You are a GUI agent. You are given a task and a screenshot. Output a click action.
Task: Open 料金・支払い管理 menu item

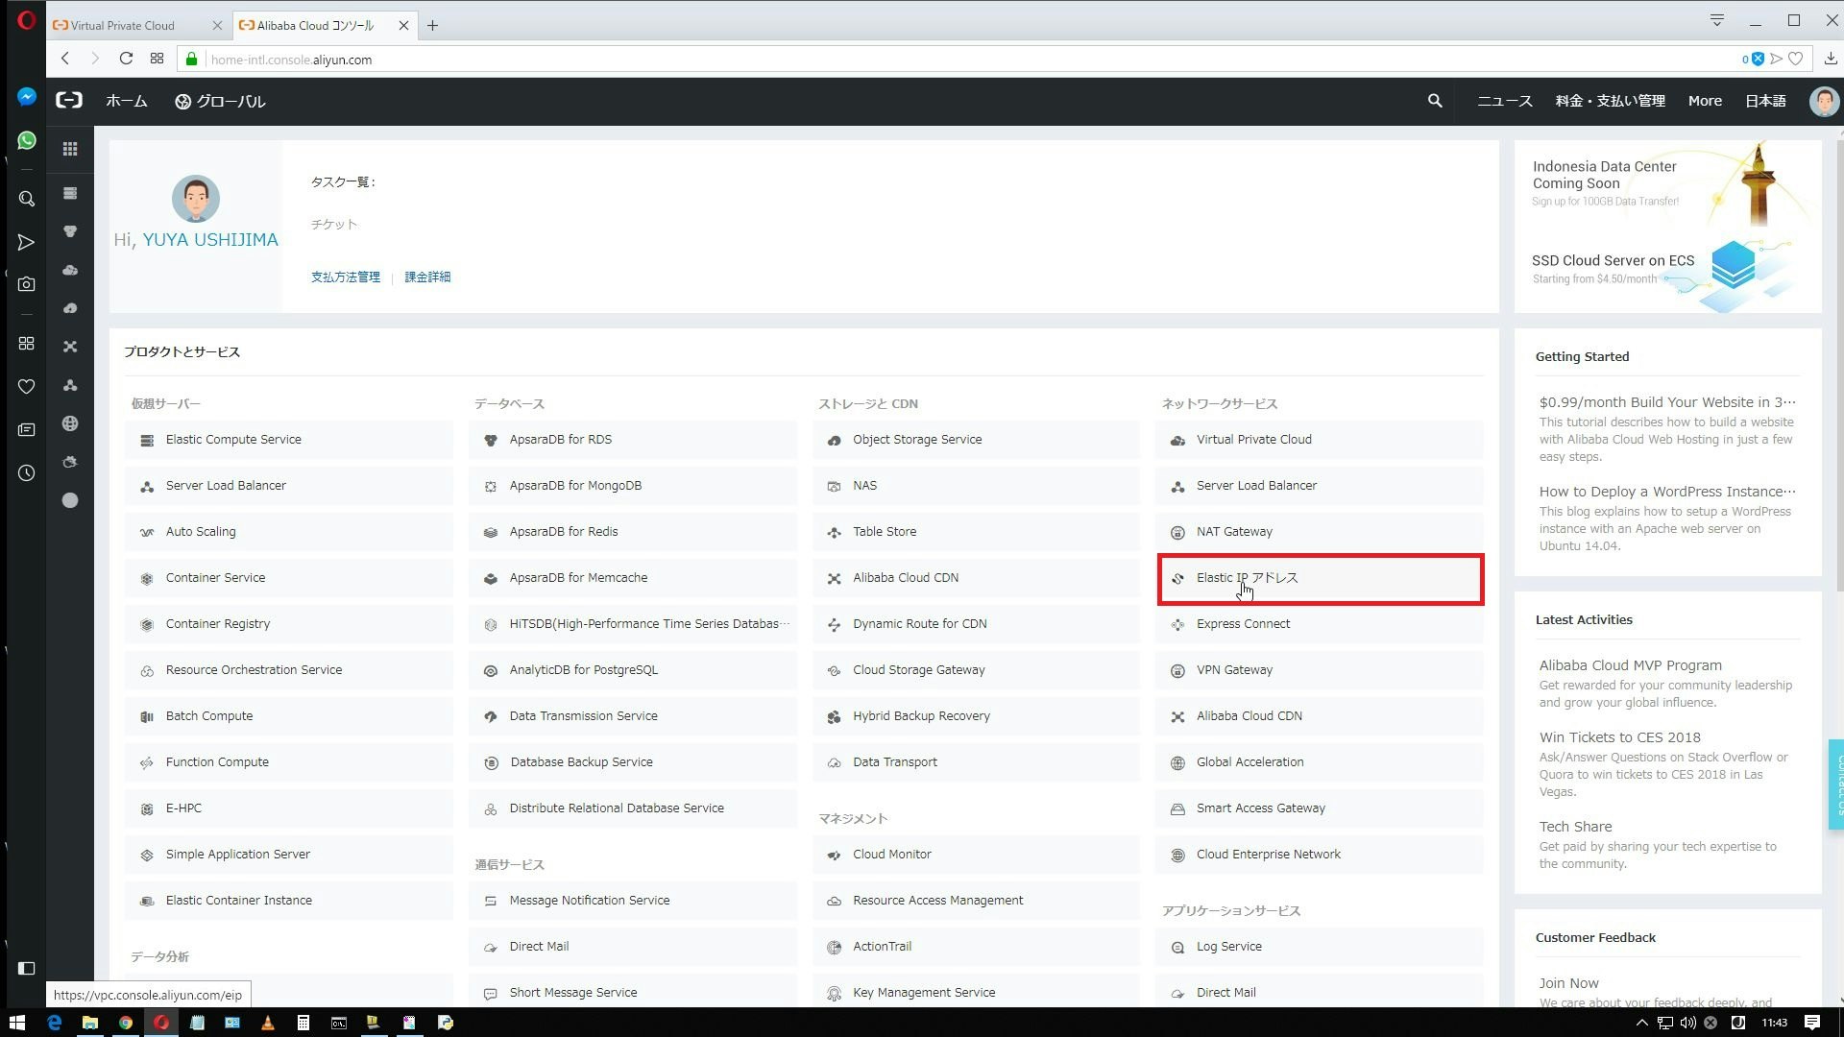pos(1610,101)
